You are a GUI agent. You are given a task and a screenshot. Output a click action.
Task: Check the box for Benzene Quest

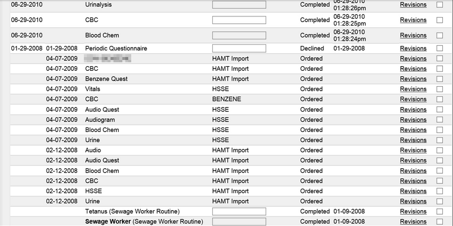click(x=439, y=79)
